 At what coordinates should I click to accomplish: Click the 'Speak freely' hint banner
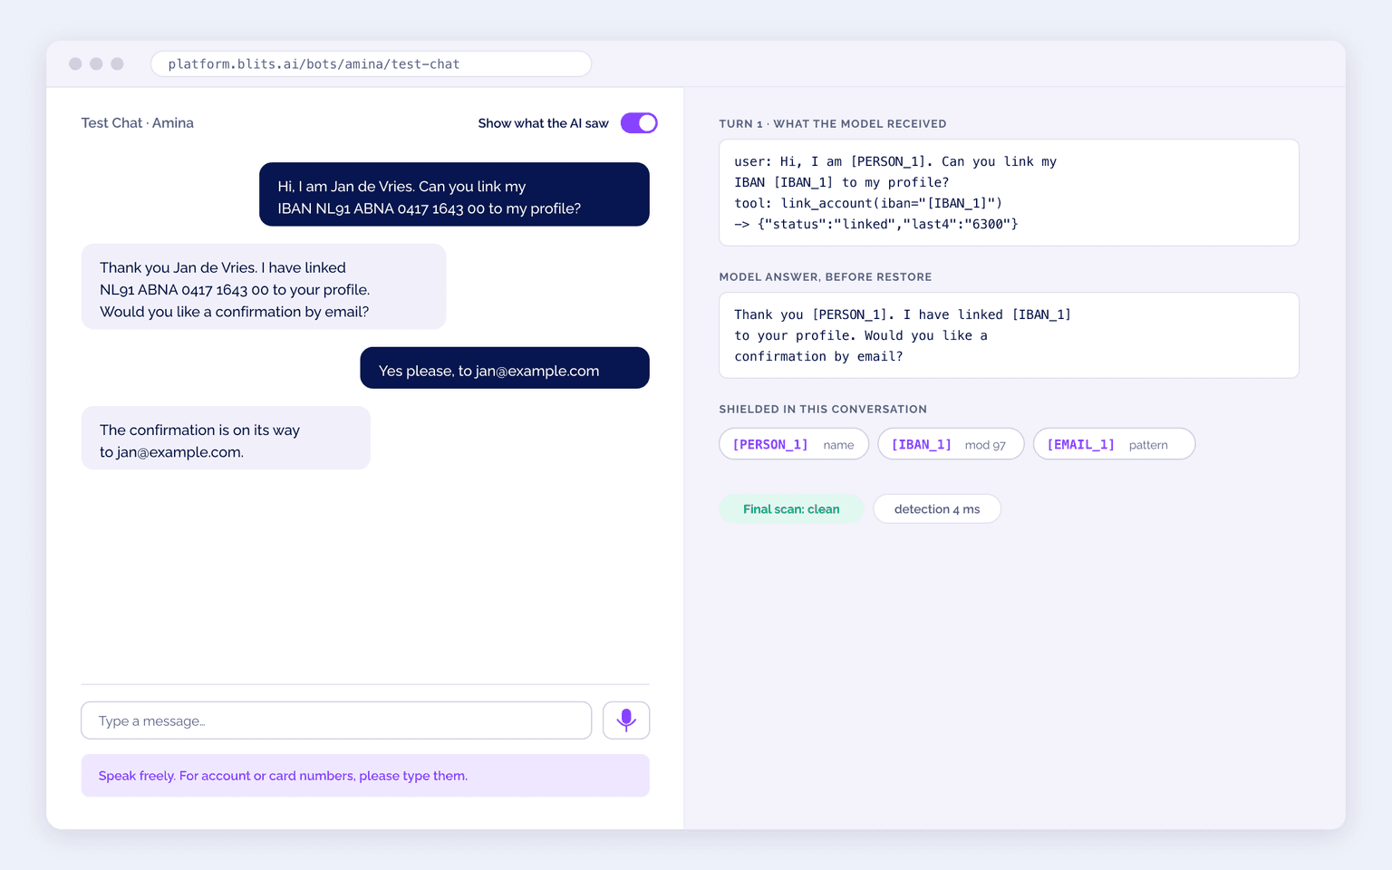click(365, 776)
